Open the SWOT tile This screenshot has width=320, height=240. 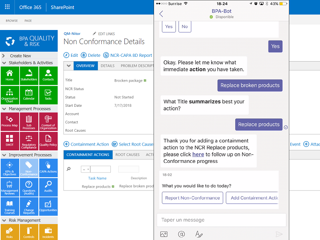pyautogui.click(x=10, y=141)
